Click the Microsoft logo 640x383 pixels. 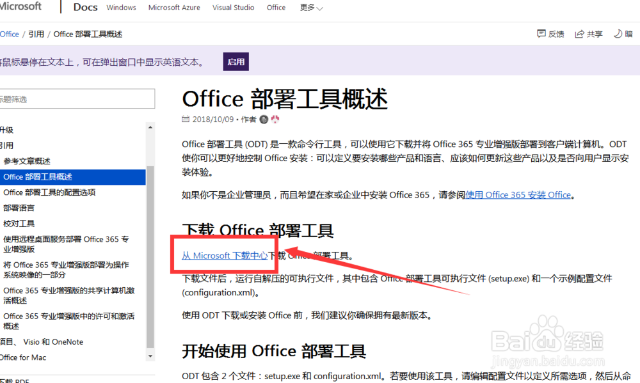(x=20, y=6)
